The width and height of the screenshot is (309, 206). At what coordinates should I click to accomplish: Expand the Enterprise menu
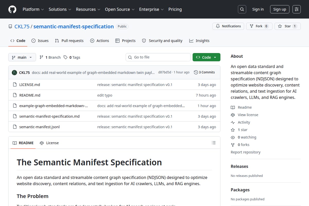pyautogui.click(x=151, y=9)
